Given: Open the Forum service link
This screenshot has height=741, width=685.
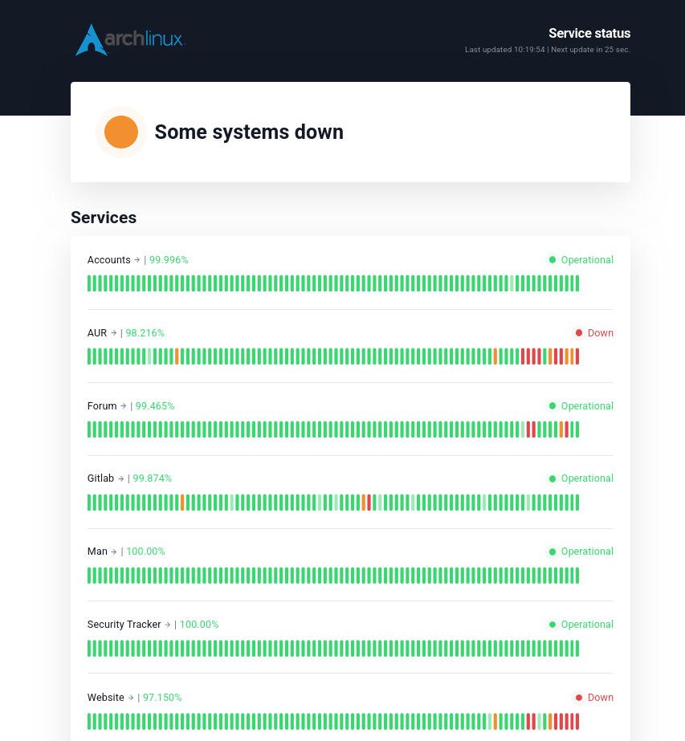Looking at the screenshot, I should (102, 406).
